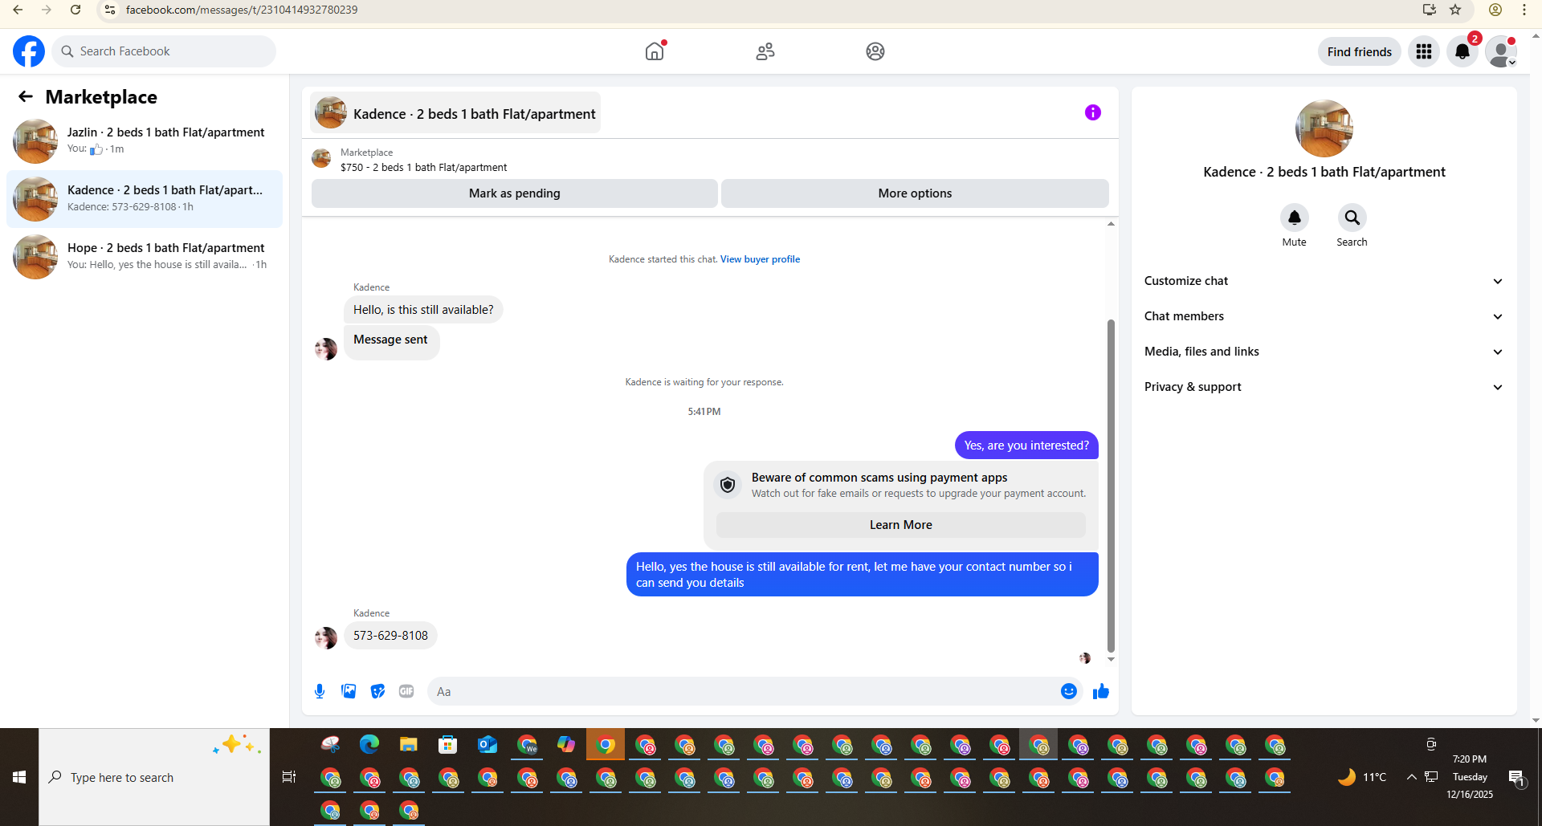Open the View buyer profile link

click(760, 259)
